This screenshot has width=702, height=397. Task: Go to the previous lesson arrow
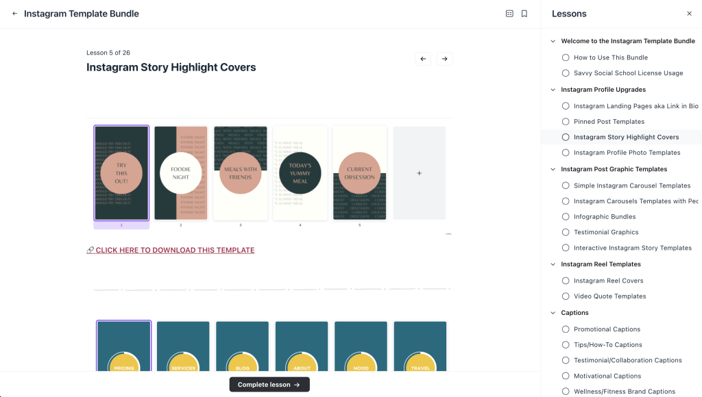click(x=423, y=59)
